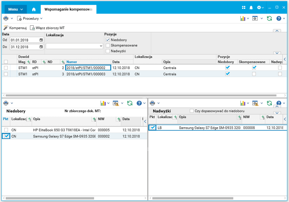
Task: Toggle the Nadwyżki filter checkbox
Action: (108, 51)
